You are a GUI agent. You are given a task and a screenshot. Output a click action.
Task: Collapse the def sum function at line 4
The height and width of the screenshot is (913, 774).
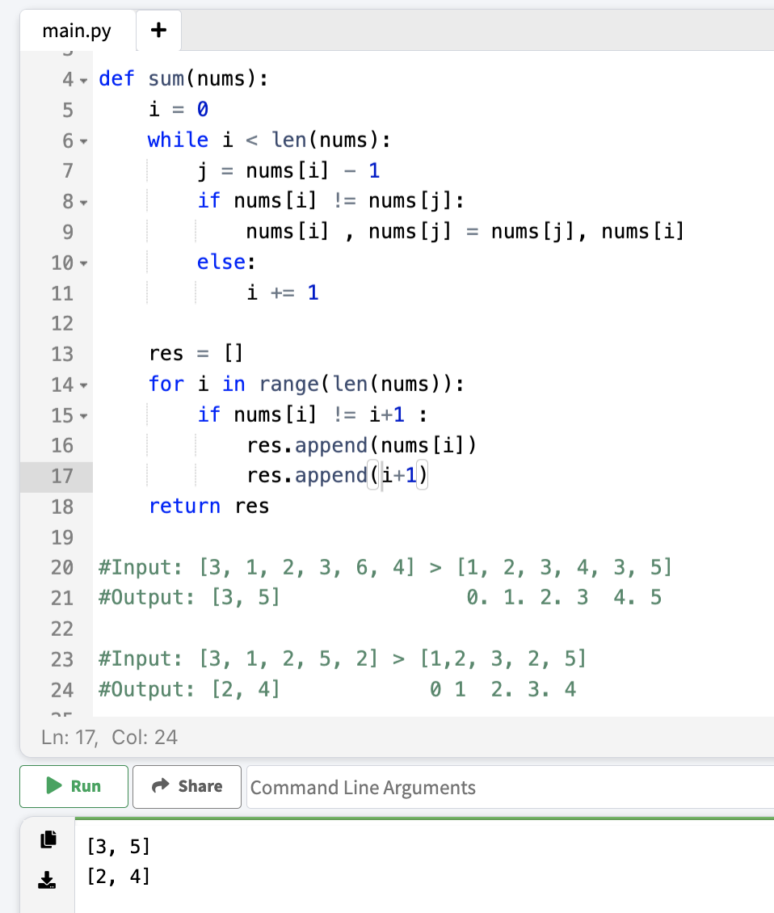click(84, 80)
